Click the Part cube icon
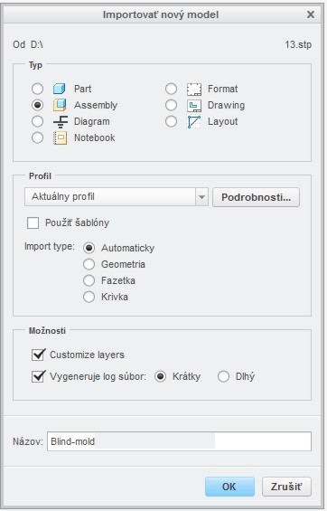This screenshot has height=511, width=327. pos(60,89)
